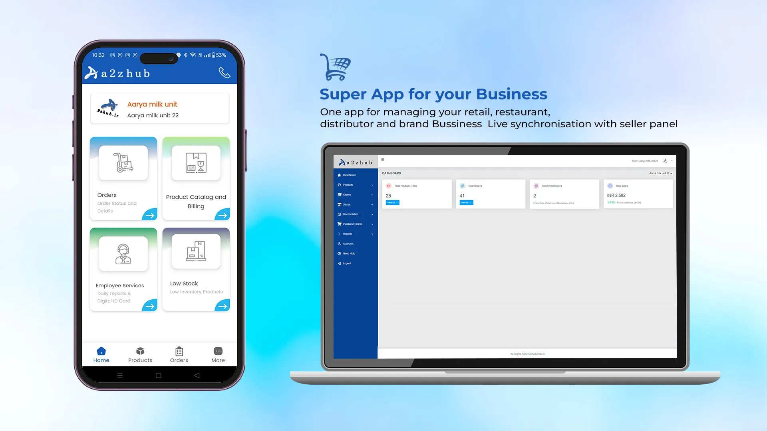
Task: Toggle the Aarya milk unit store selector dropdown
Action: tap(660, 173)
